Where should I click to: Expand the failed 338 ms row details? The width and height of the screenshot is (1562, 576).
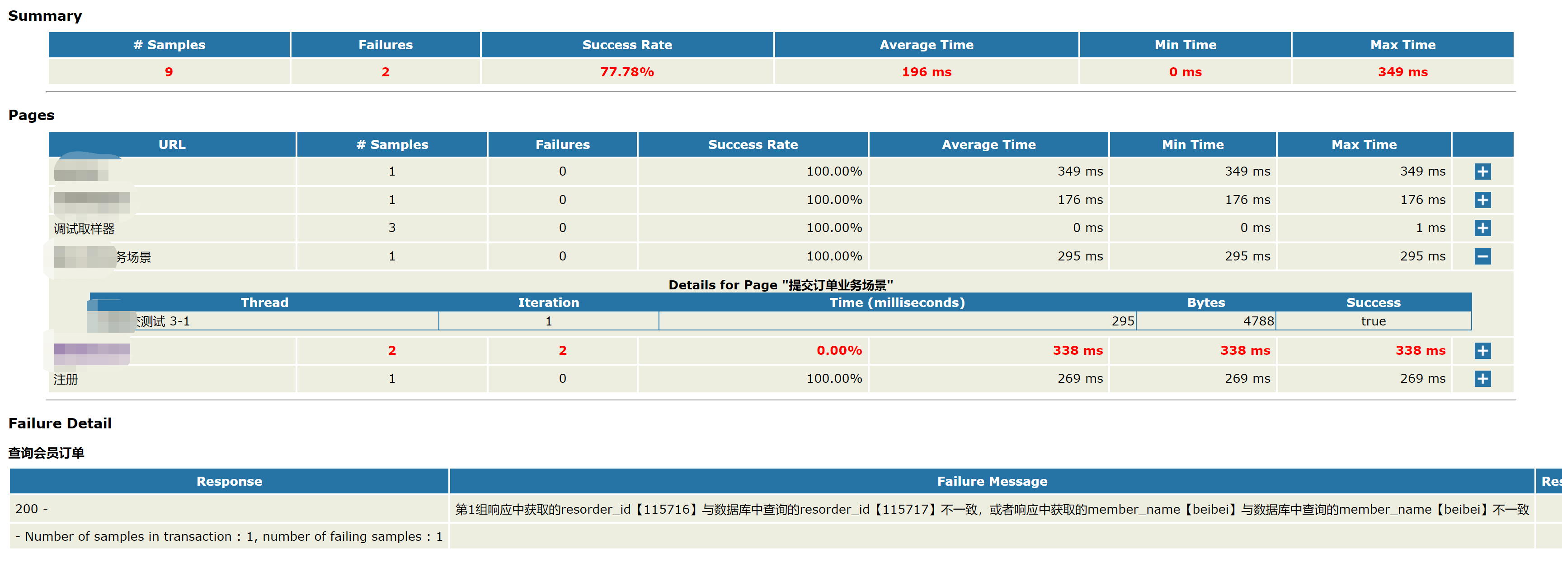tap(1482, 351)
